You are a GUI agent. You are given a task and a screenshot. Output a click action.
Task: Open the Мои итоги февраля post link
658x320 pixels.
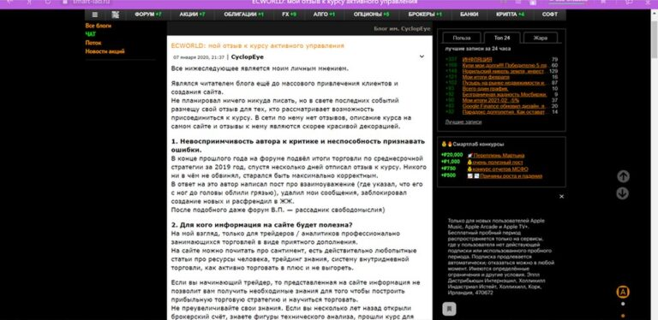(x=486, y=77)
